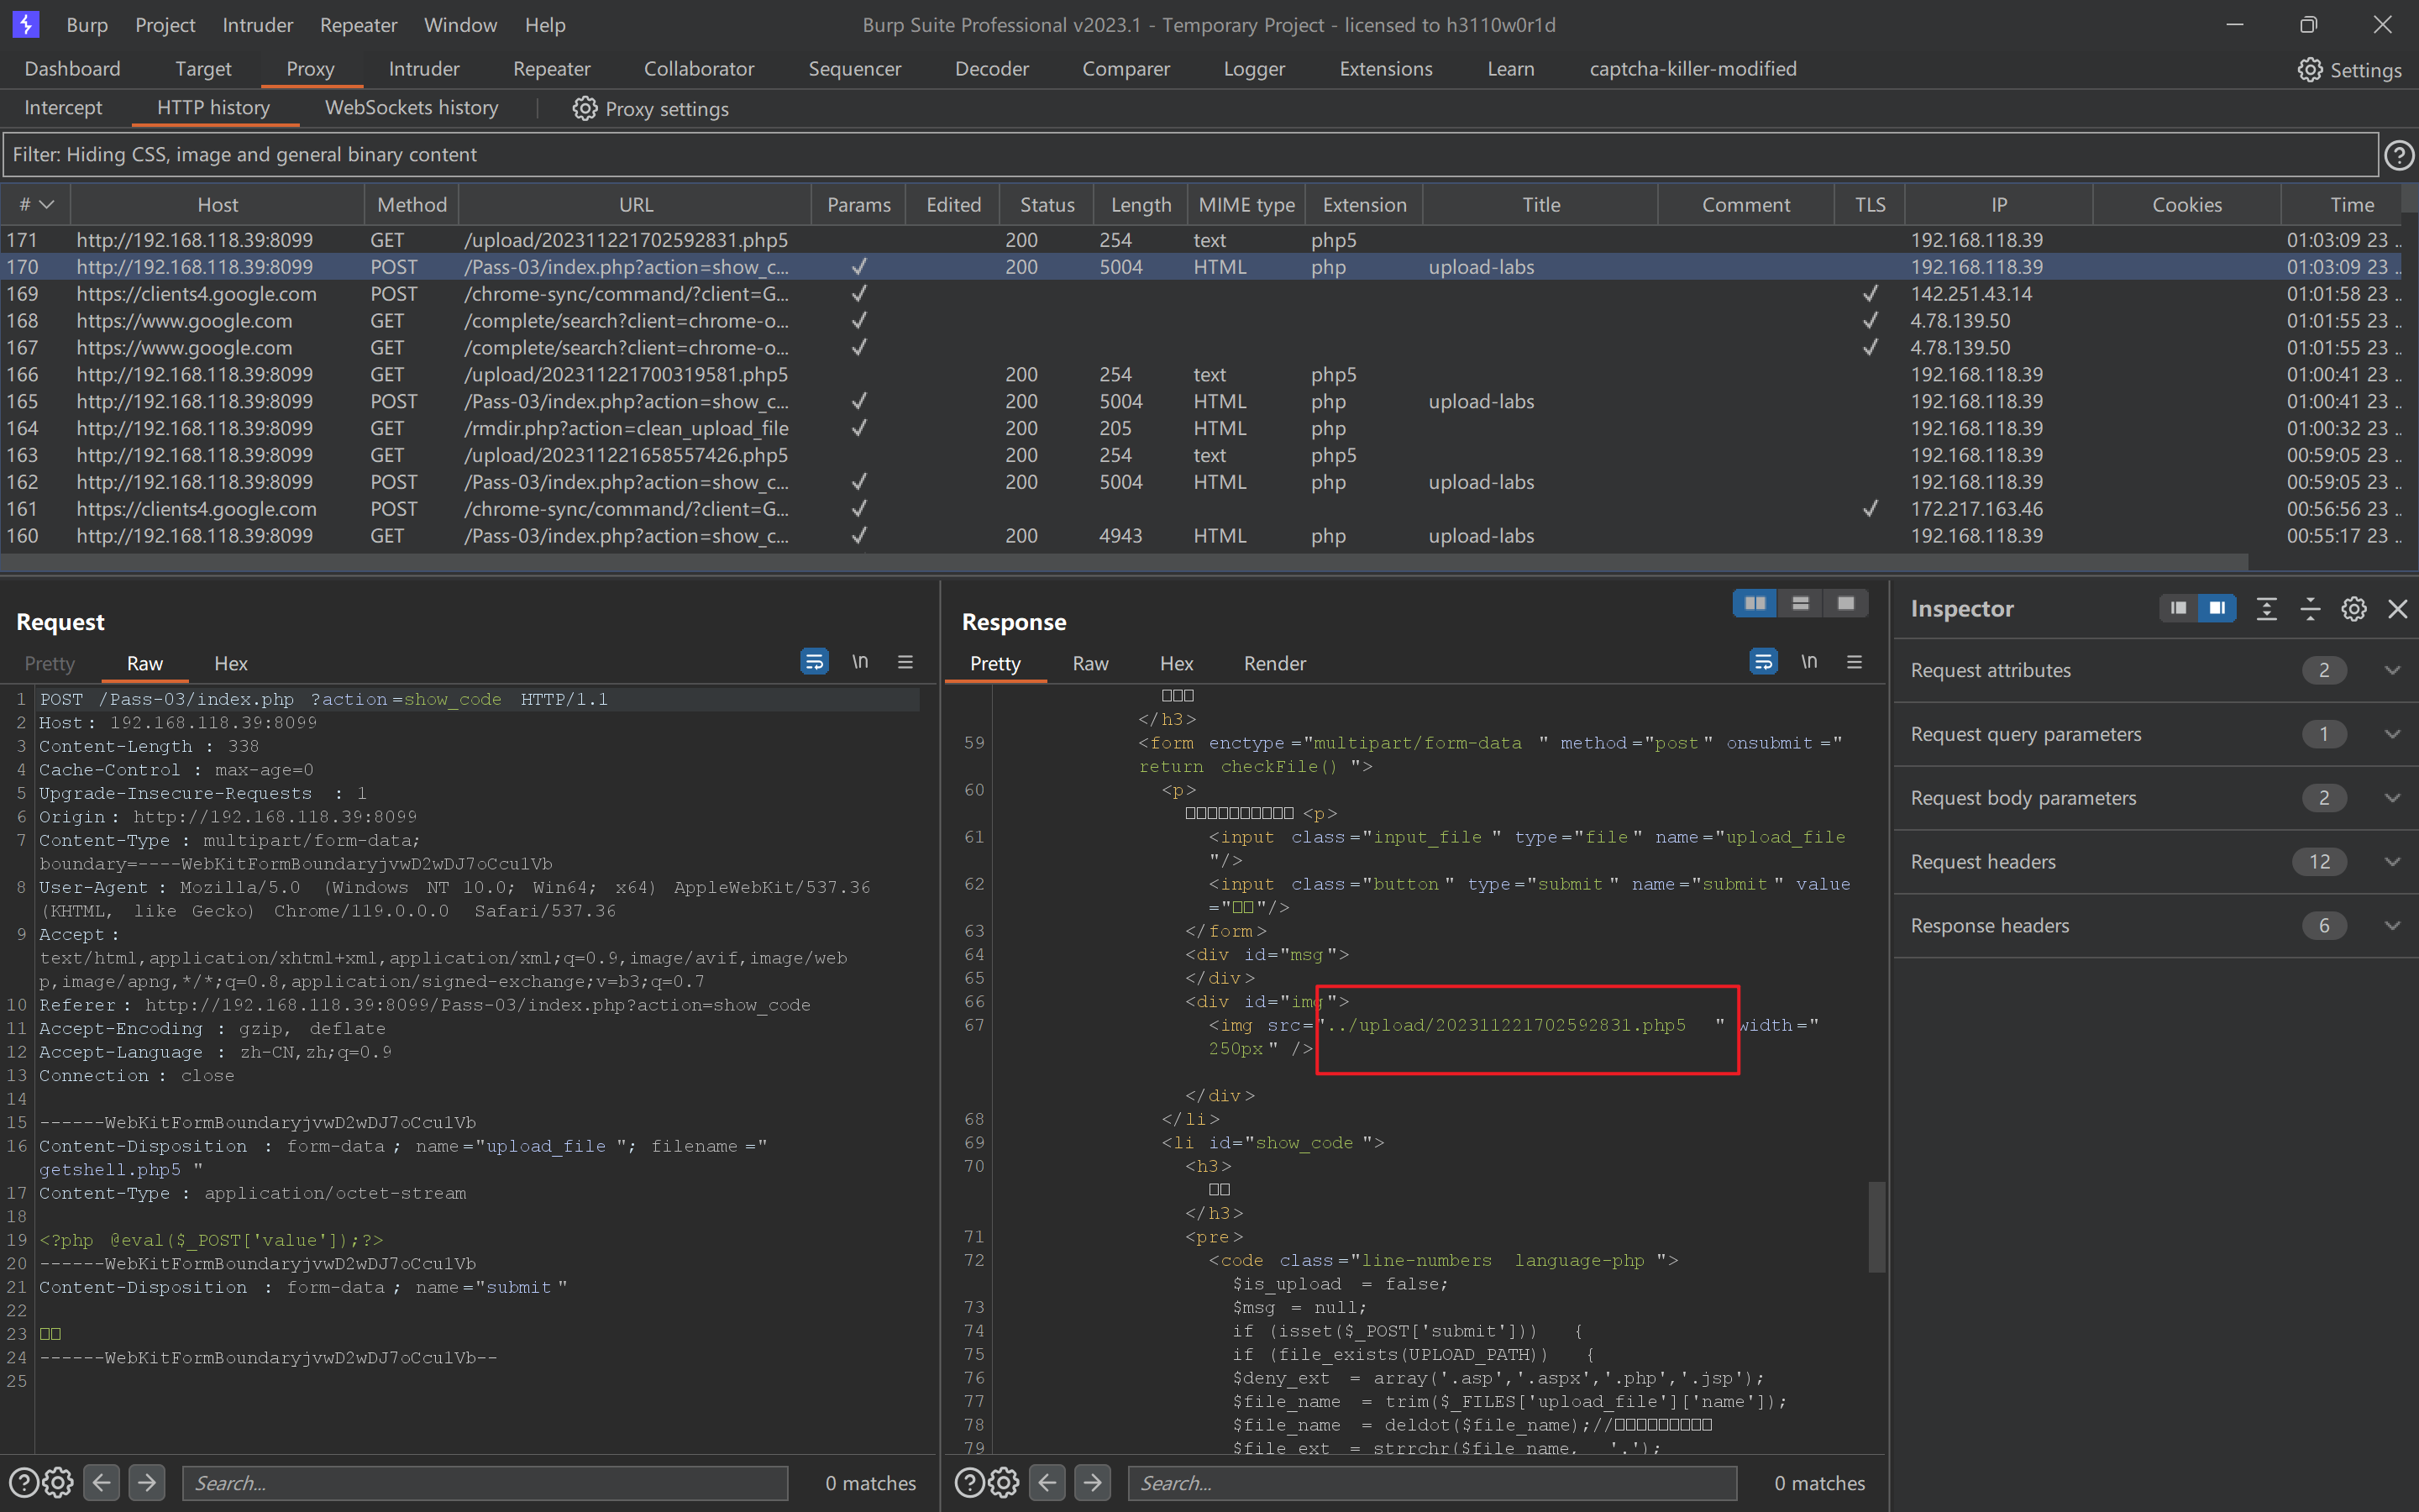Expand Request query parameters section
The image size is (2419, 1512).
[2392, 734]
